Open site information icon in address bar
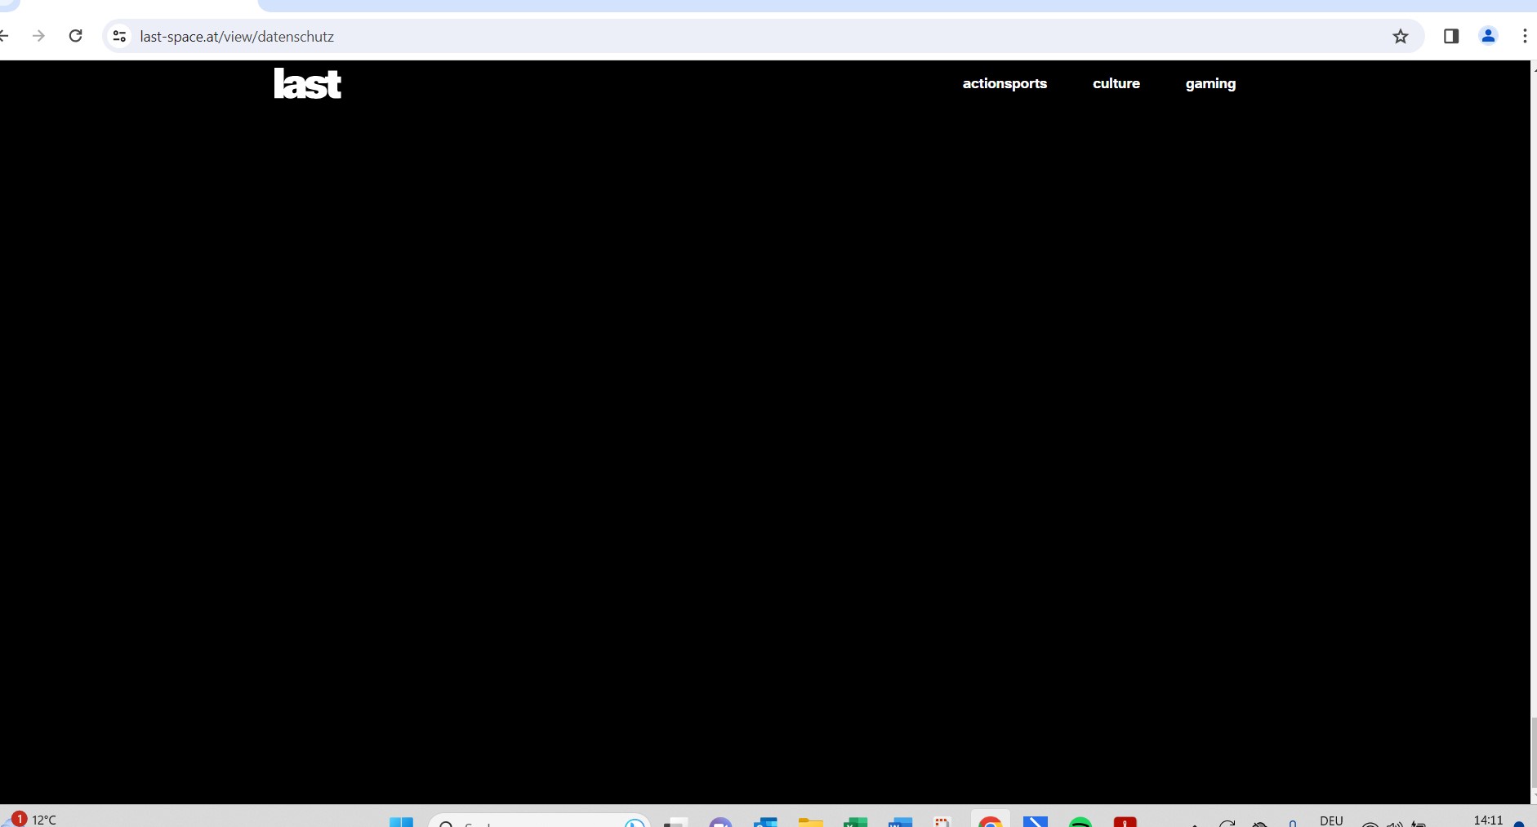 [120, 36]
